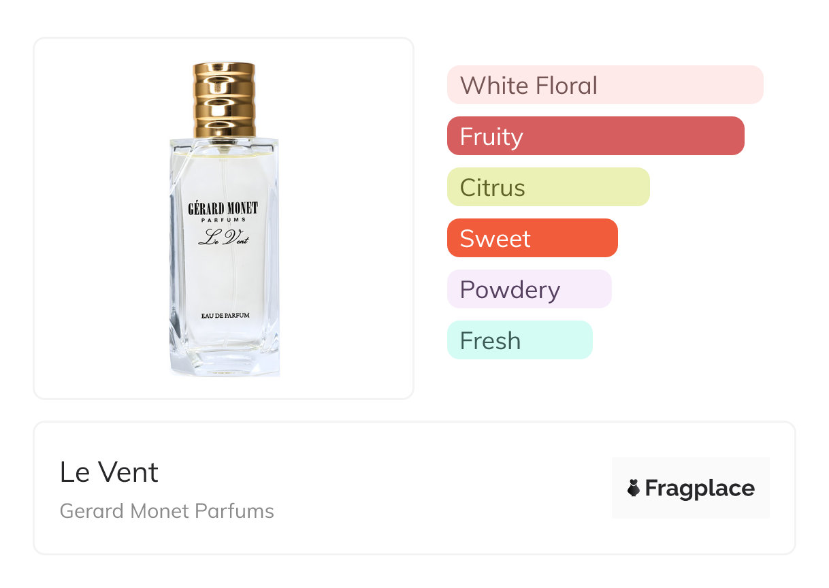Viewport: 829px width, 588px height.
Task: Choose the orange Sweet accord bar
Action: (x=532, y=238)
